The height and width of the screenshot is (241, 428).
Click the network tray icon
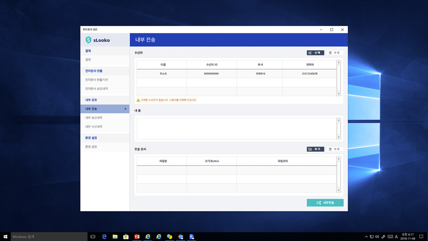(372, 237)
